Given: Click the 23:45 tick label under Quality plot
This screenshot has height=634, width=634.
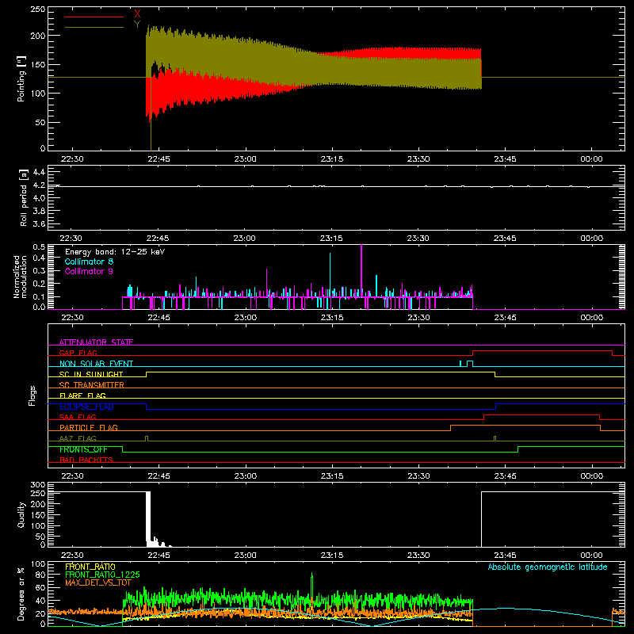Looking at the screenshot, I should tap(505, 556).
